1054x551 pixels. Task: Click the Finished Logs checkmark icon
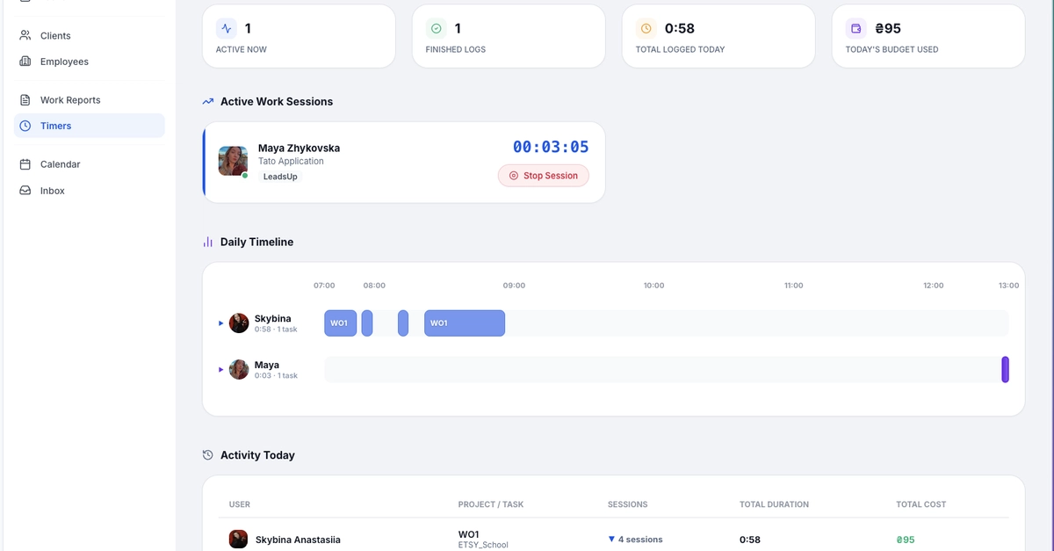pyautogui.click(x=437, y=28)
